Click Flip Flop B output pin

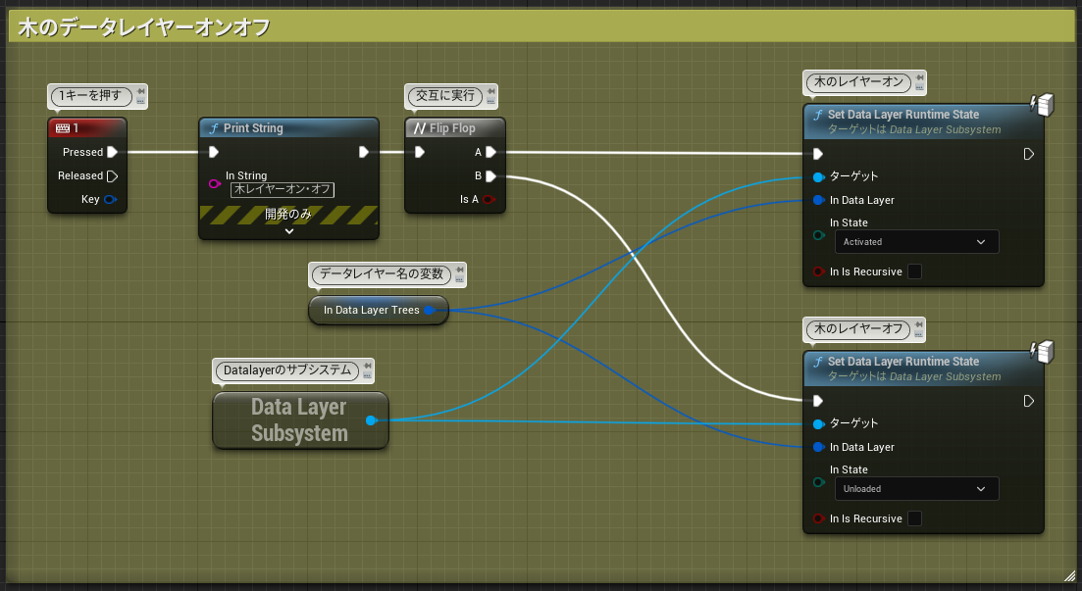coord(490,175)
